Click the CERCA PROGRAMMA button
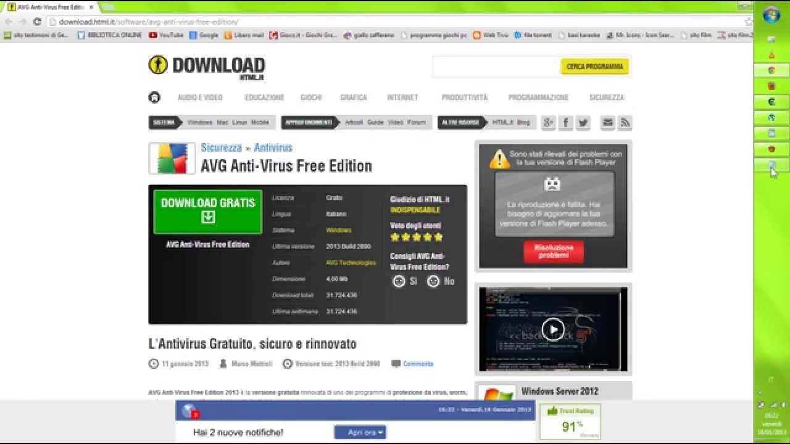Image resolution: width=790 pixels, height=444 pixels. 594,67
